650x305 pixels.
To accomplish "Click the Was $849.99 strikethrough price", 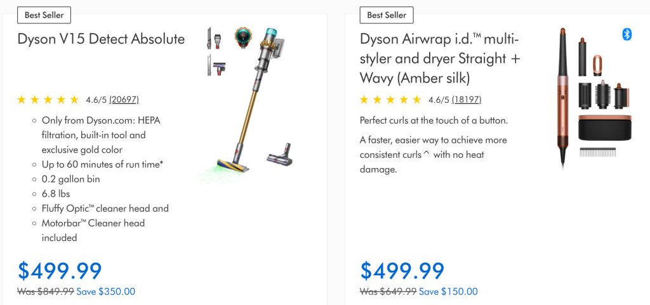I will (x=46, y=292).
